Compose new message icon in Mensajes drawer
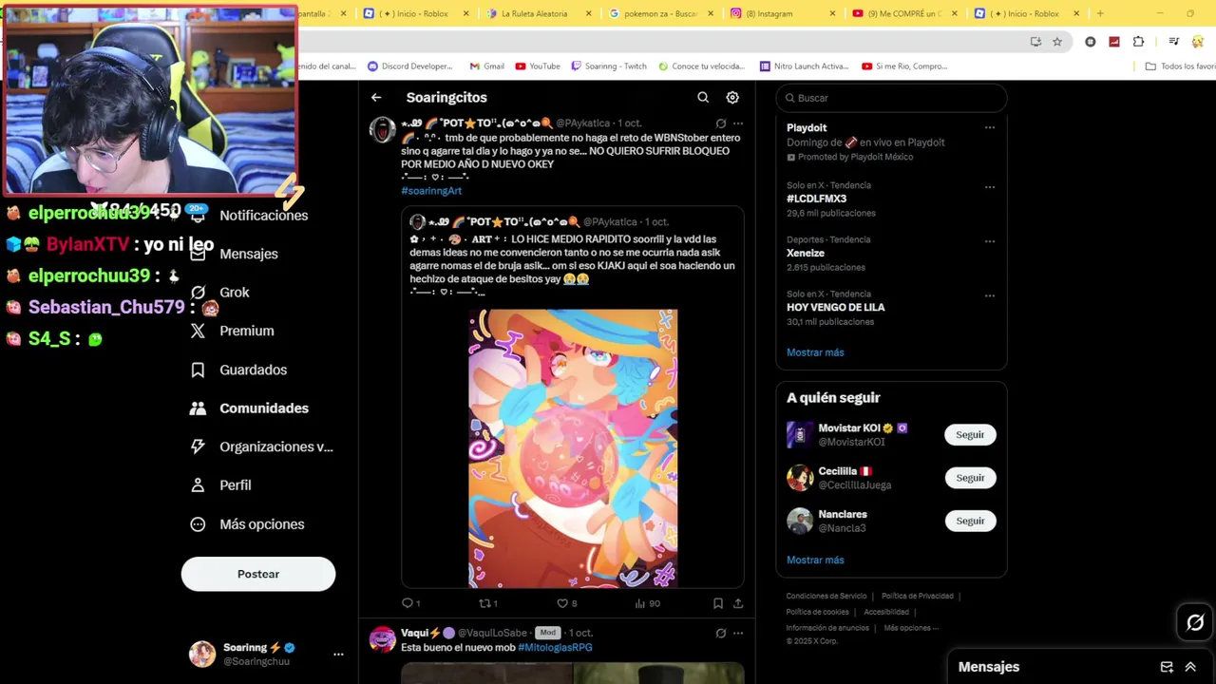Image resolution: width=1216 pixels, height=684 pixels. (x=1167, y=667)
